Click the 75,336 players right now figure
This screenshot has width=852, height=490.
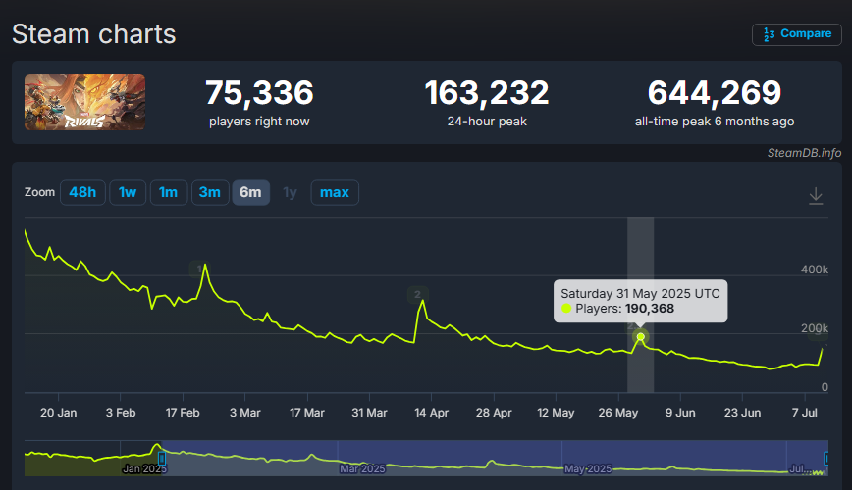coord(259,93)
